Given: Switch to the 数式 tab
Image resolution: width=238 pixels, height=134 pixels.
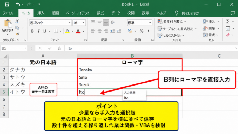Looking at the screenshot, I should [100, 13].
